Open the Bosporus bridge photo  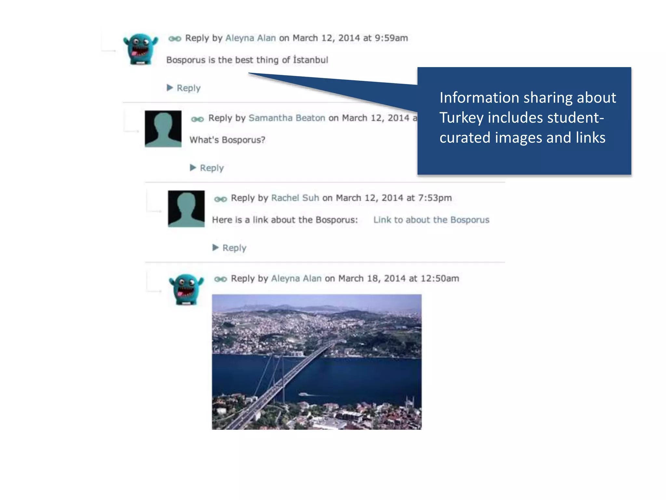pyautogui.click(x=317, y=362)
